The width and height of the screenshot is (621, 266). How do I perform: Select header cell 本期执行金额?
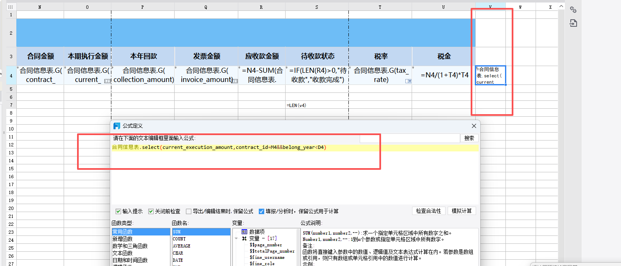[88, 56]
